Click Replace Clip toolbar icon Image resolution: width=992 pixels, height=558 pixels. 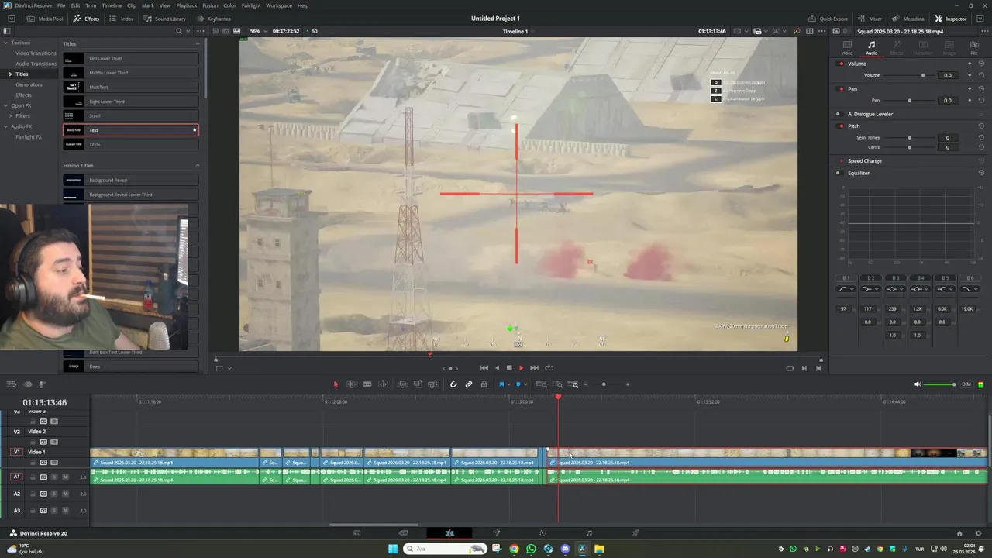(432, 384)
